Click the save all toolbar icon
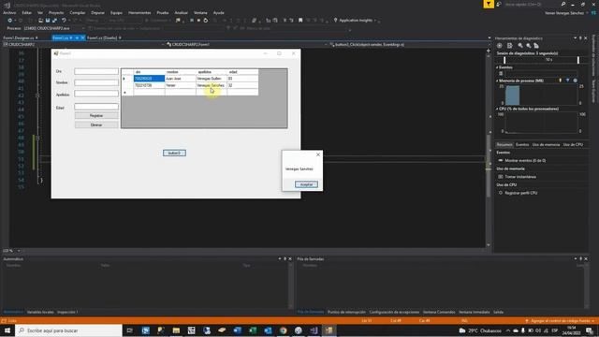Screen dimensions: 599x337 coord(54,21)
